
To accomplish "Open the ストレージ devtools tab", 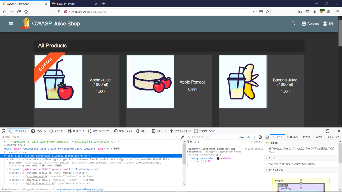I will [159, 131].
